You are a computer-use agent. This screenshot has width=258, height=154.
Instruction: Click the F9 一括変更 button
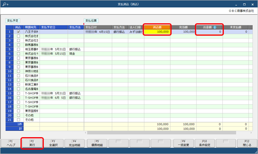point(184,143)
